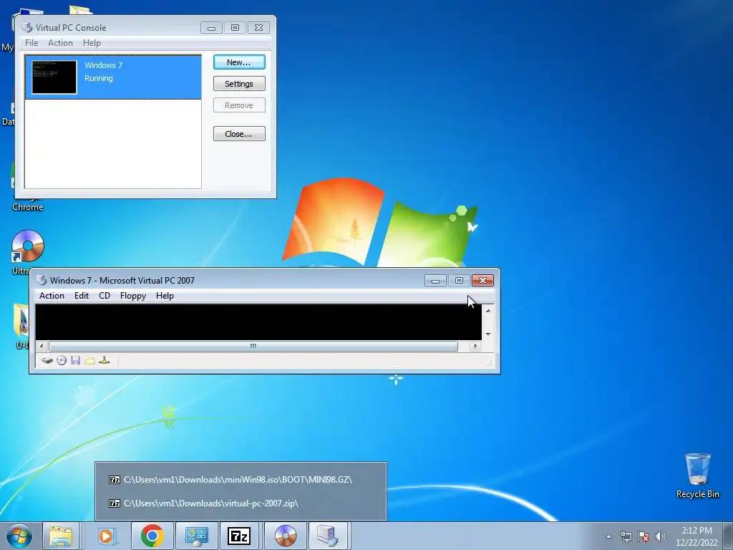Click the horizontal scrollbar thumb in VM window
Image resolution: width=733 pixels, height=550 pixels.
click(x=253, y=346)
